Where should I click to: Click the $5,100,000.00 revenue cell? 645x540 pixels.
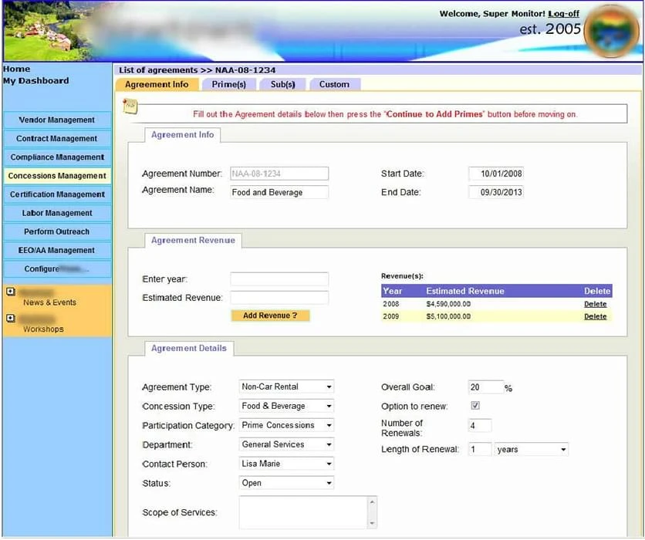[x=448, y=316]
